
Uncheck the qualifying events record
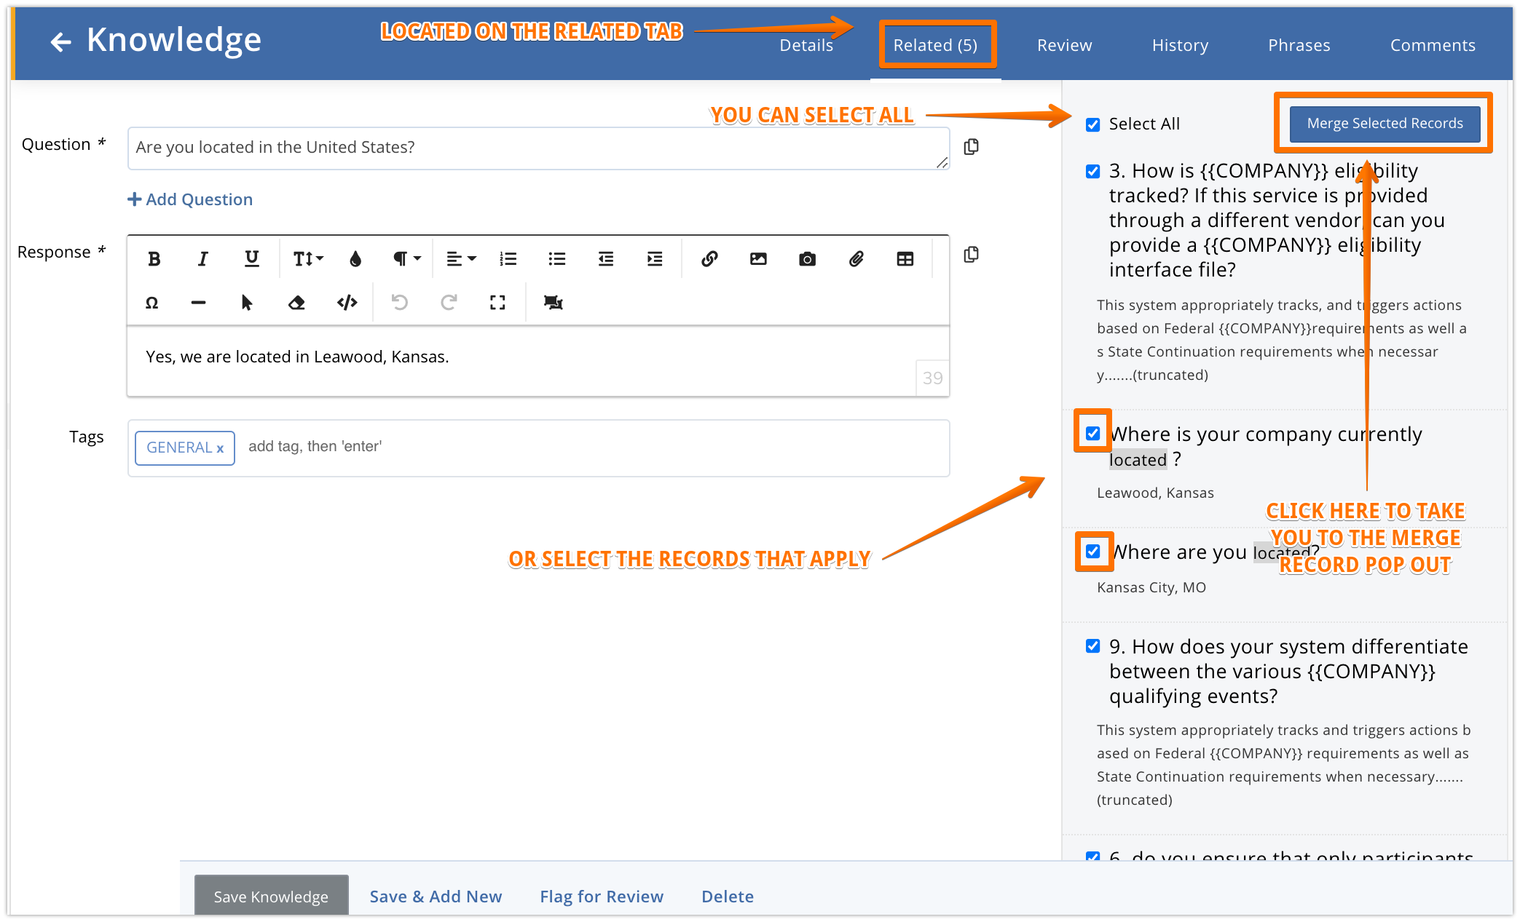coord(1092,645)
